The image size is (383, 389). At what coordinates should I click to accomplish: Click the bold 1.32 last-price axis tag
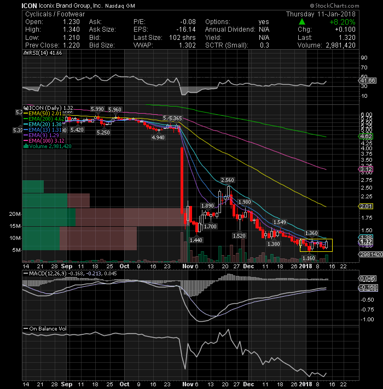pos(366,242)
